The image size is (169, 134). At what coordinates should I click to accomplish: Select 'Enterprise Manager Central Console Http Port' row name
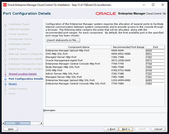[73, 64]
